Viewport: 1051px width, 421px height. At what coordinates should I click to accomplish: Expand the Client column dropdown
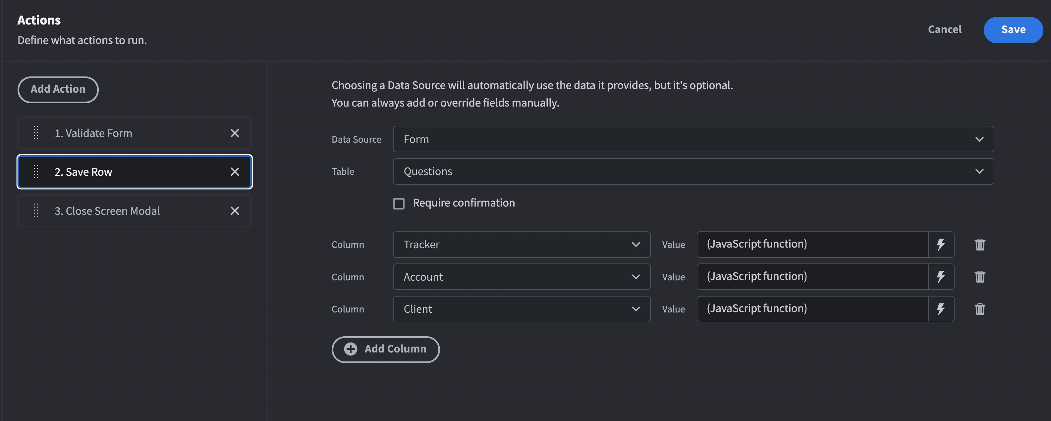click(521, 309)
